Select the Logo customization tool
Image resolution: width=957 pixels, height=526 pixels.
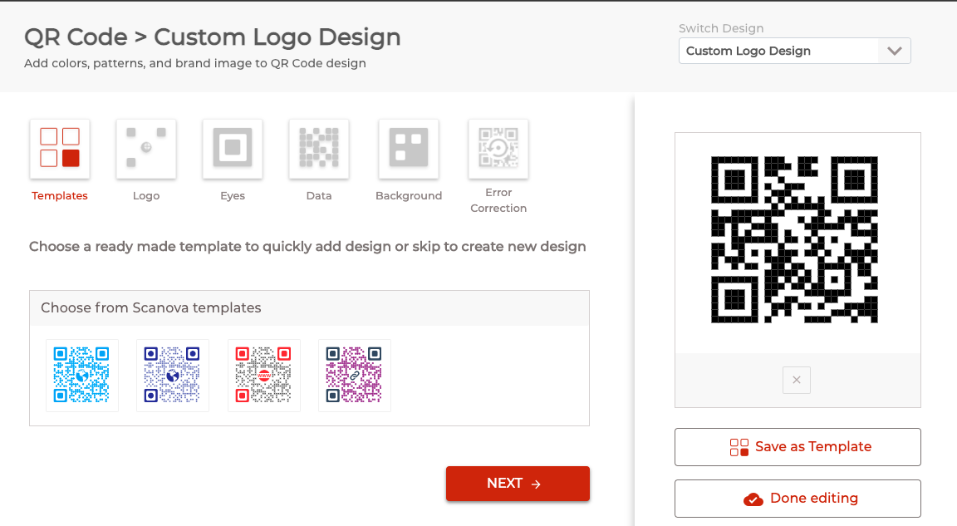coord(145,148)
